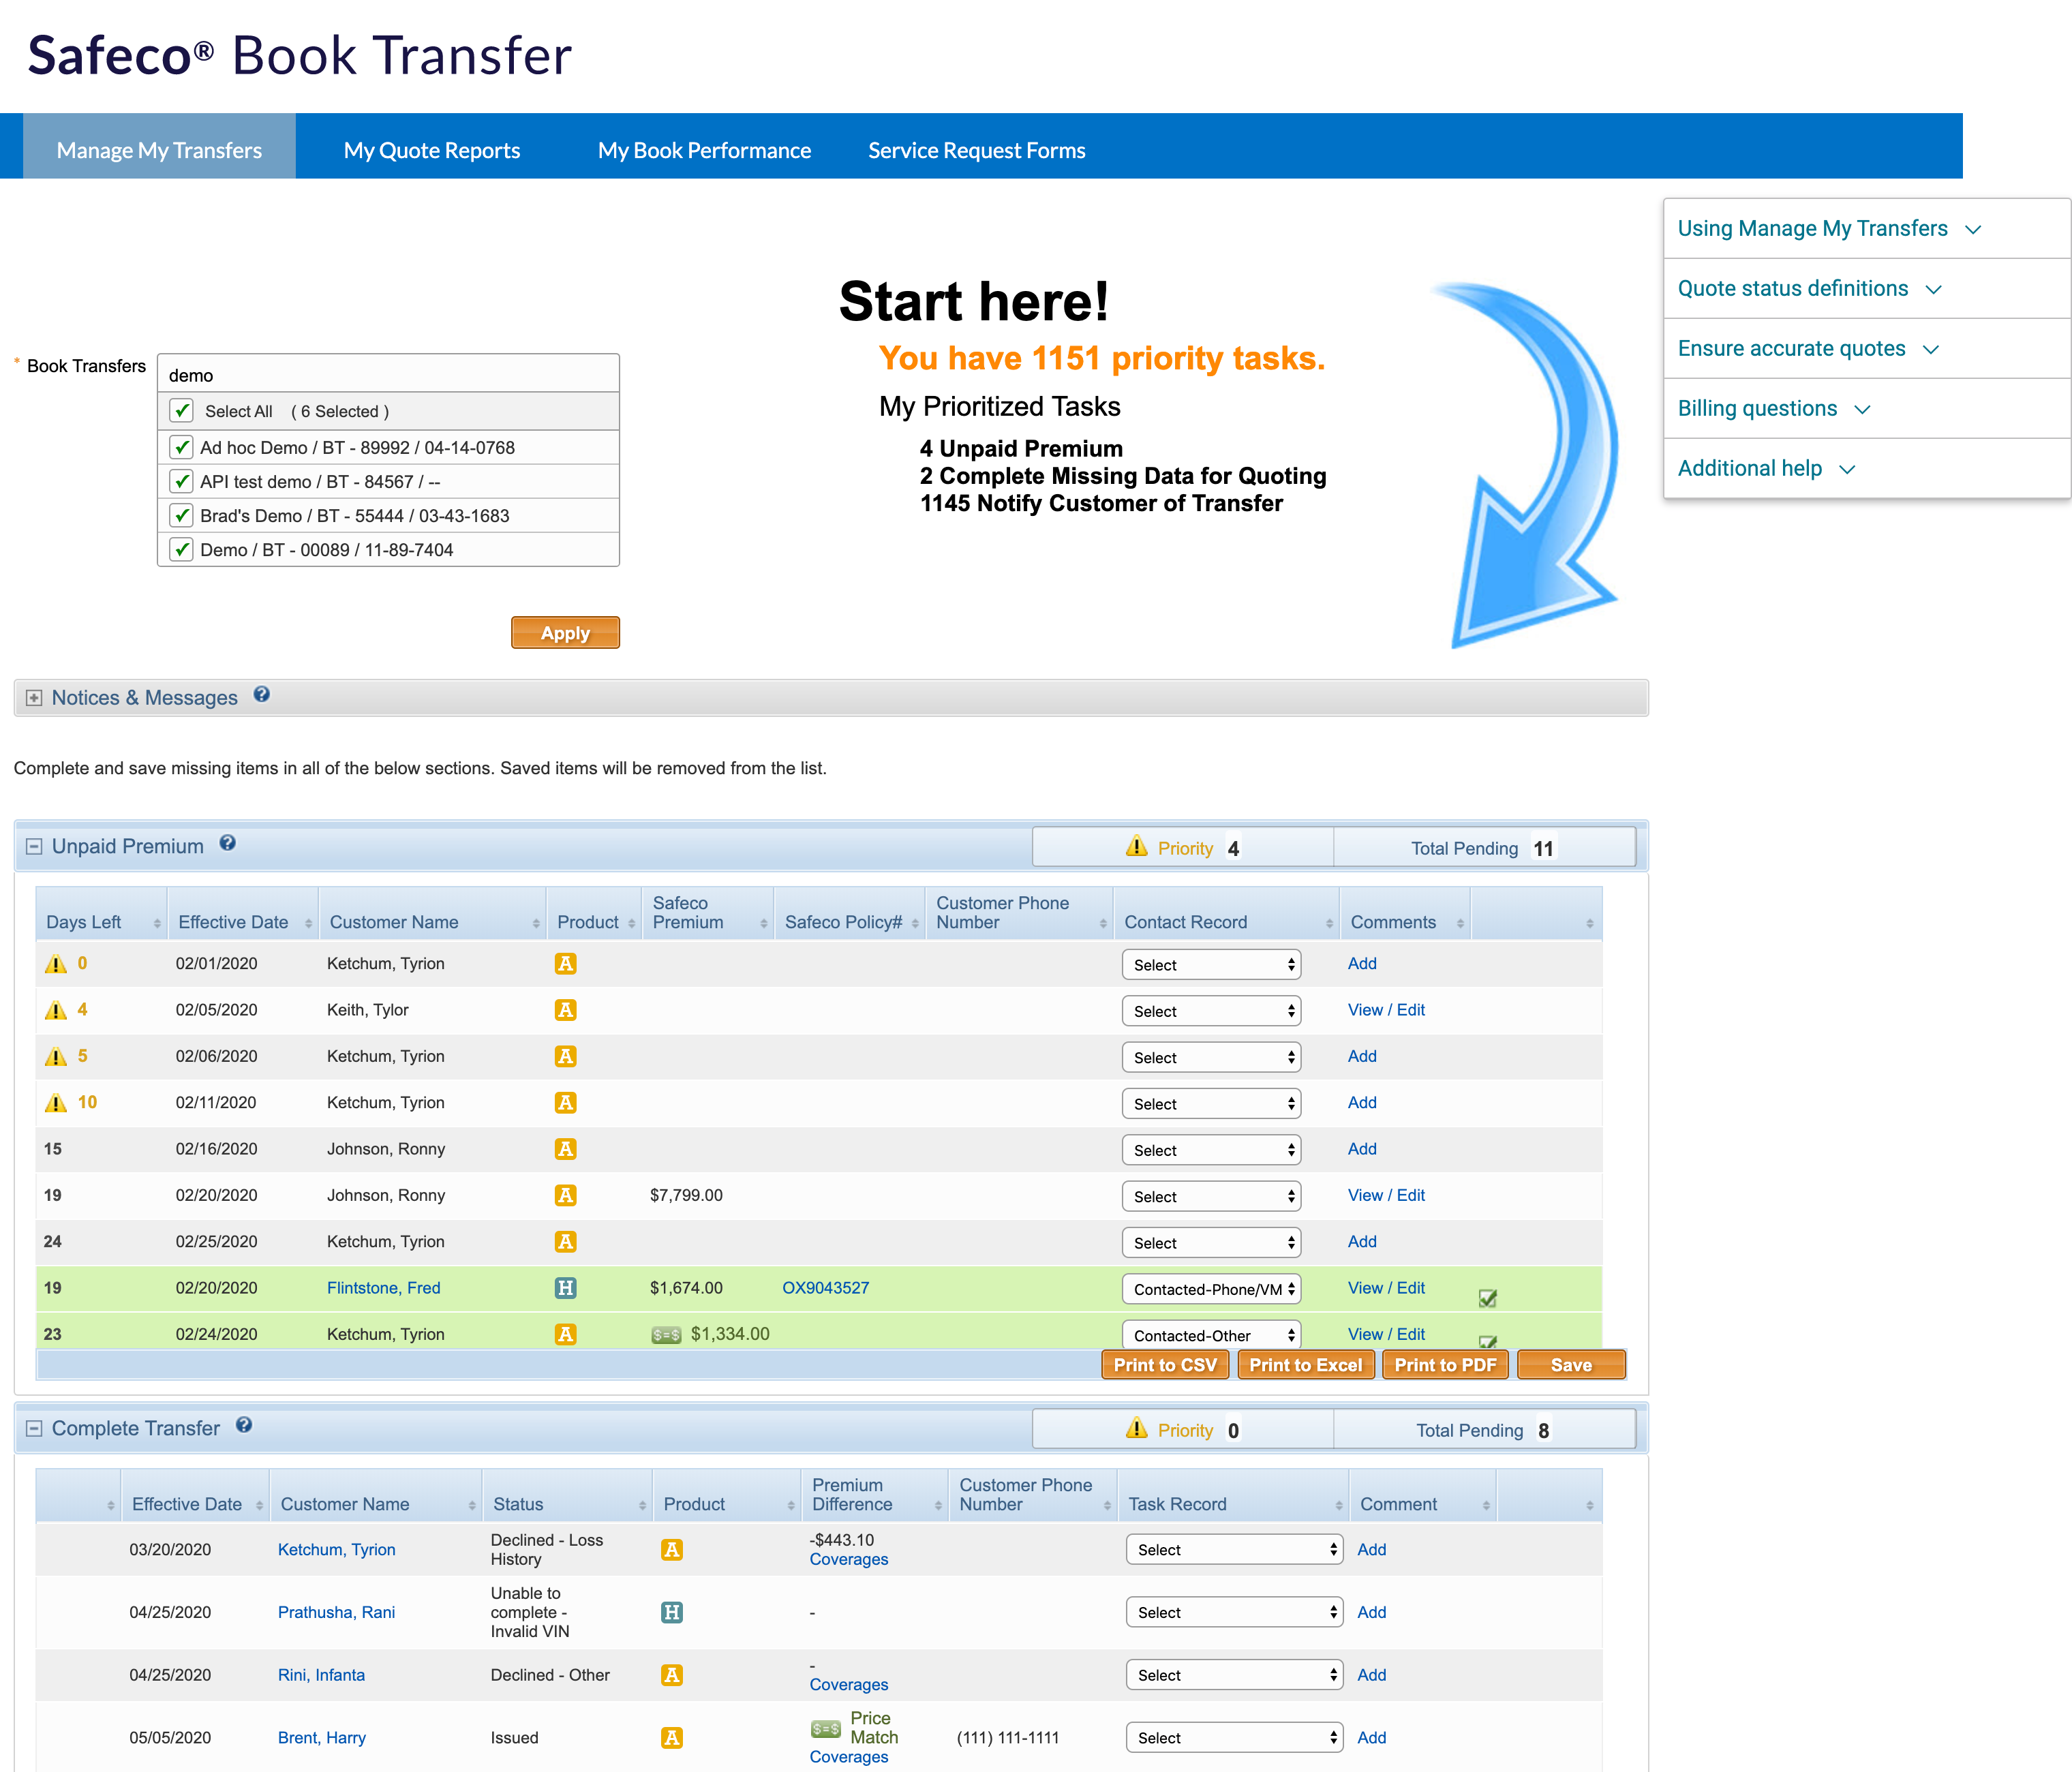Click the Home product icon for Prathusha, Rani
This screenshot has height=1772, width=2072.
[x=672, y=1612]
